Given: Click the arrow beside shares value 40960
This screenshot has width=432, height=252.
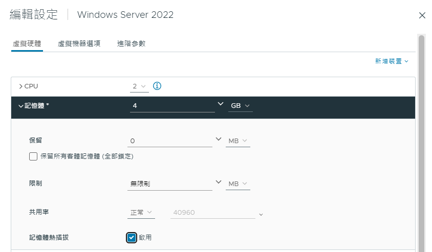Looking at the screenshot, I should [261, 215].
